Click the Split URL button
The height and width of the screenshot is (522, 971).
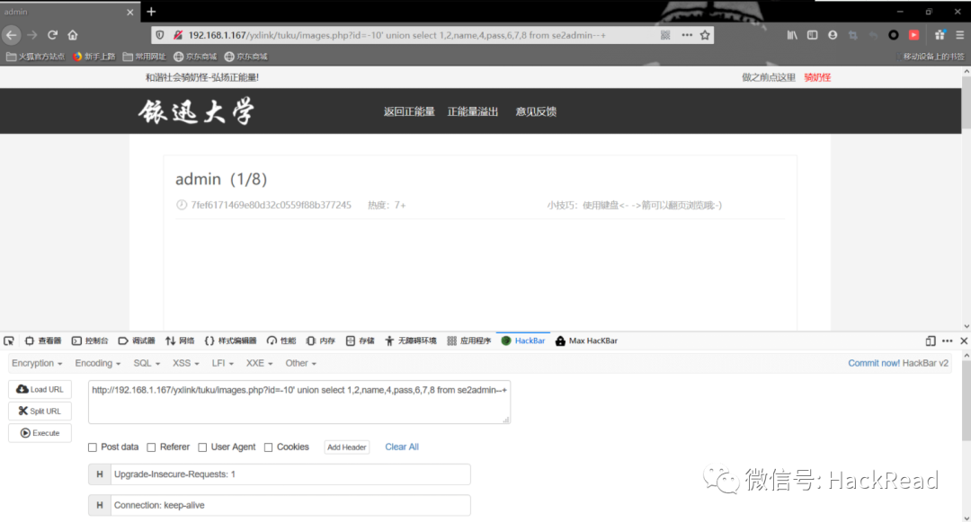(x=40, y=411)
